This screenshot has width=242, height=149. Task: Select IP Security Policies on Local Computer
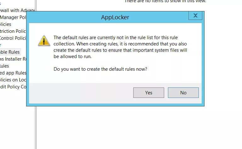13,80
